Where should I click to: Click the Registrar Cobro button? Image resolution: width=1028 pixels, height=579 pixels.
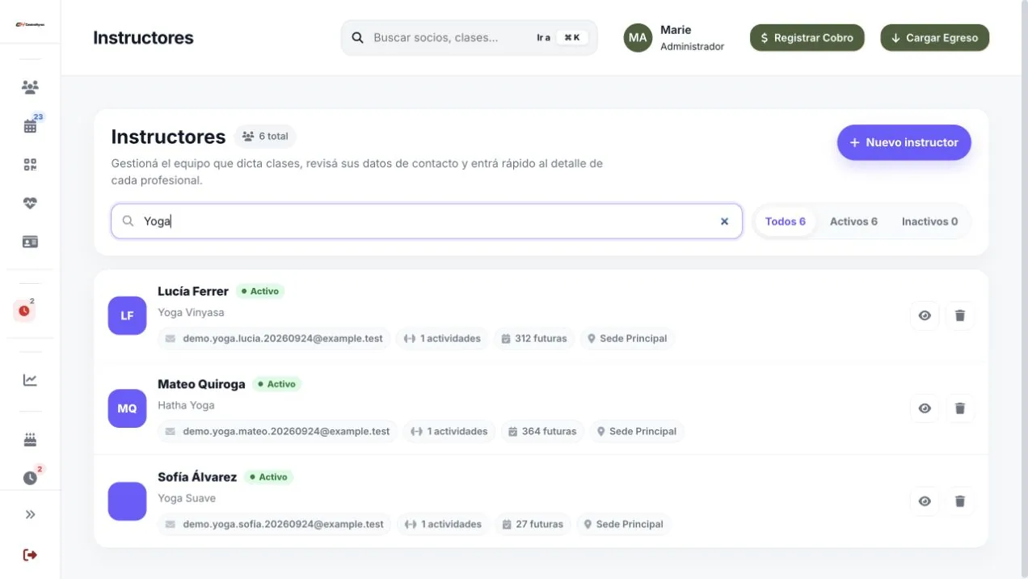pyautogui.click(x=807, y=38)
